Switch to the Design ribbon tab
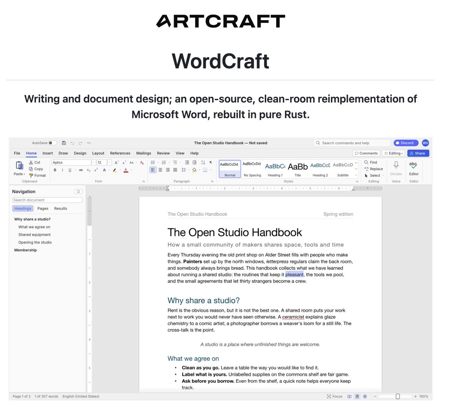 click(80, 153)
